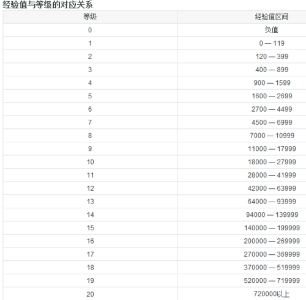Click the 经验值区间 column header
The width and height of the screenshot is (306, 300).
pos(242,16)
